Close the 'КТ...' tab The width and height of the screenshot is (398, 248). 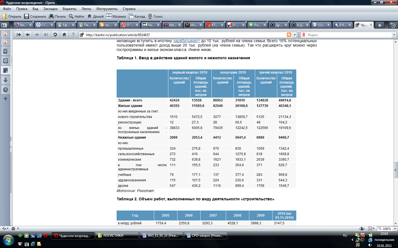(222, 25)
